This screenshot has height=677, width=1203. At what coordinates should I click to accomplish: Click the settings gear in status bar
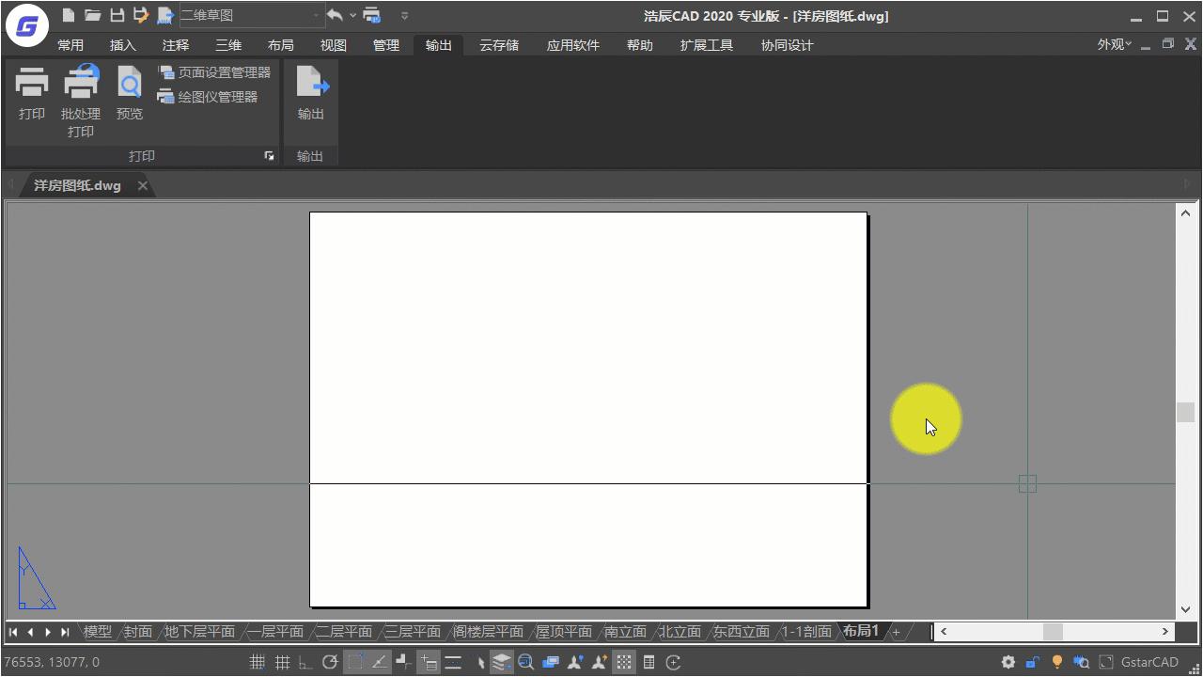coord(1008,662)
